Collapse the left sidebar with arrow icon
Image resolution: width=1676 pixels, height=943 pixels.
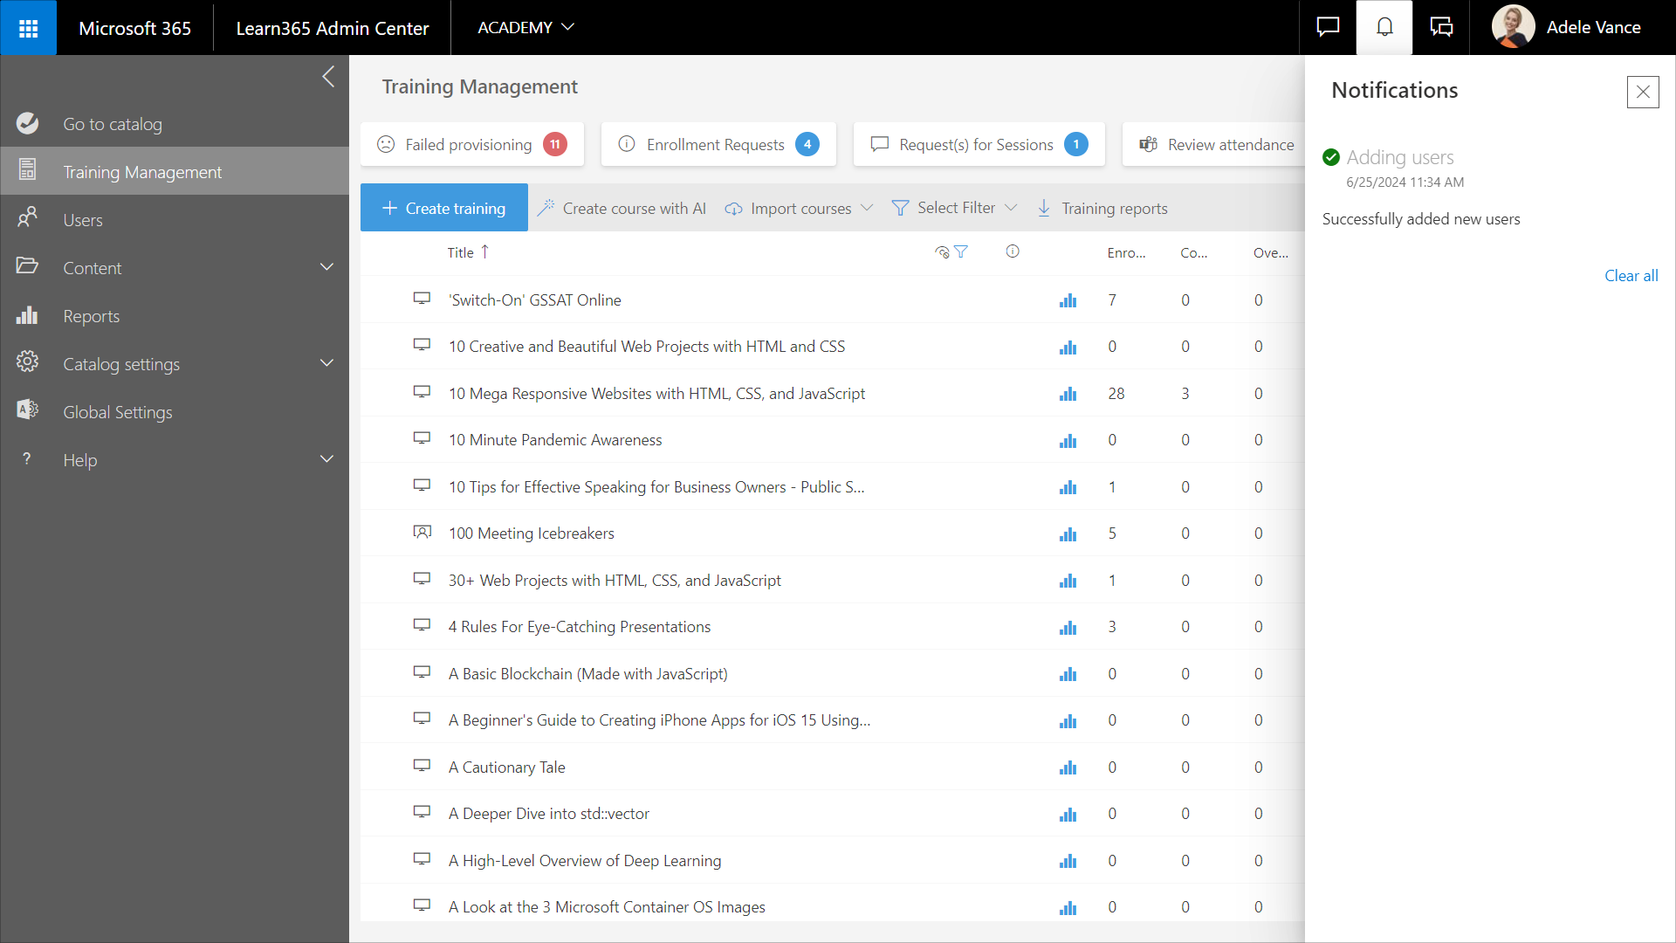click(x=328, y=77)
